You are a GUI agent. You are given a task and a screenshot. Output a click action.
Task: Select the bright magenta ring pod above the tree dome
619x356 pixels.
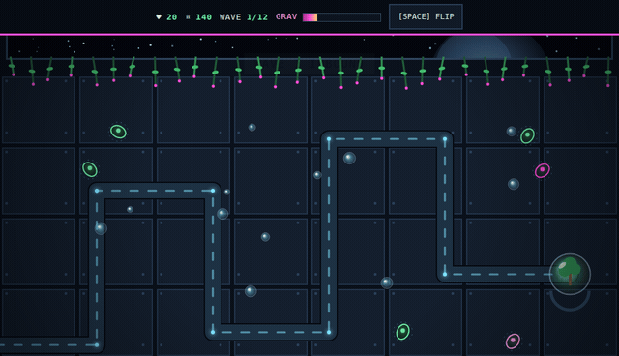point(543,170)
